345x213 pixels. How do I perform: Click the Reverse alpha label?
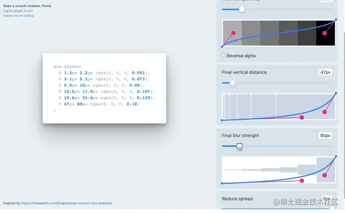click(241, 56)
